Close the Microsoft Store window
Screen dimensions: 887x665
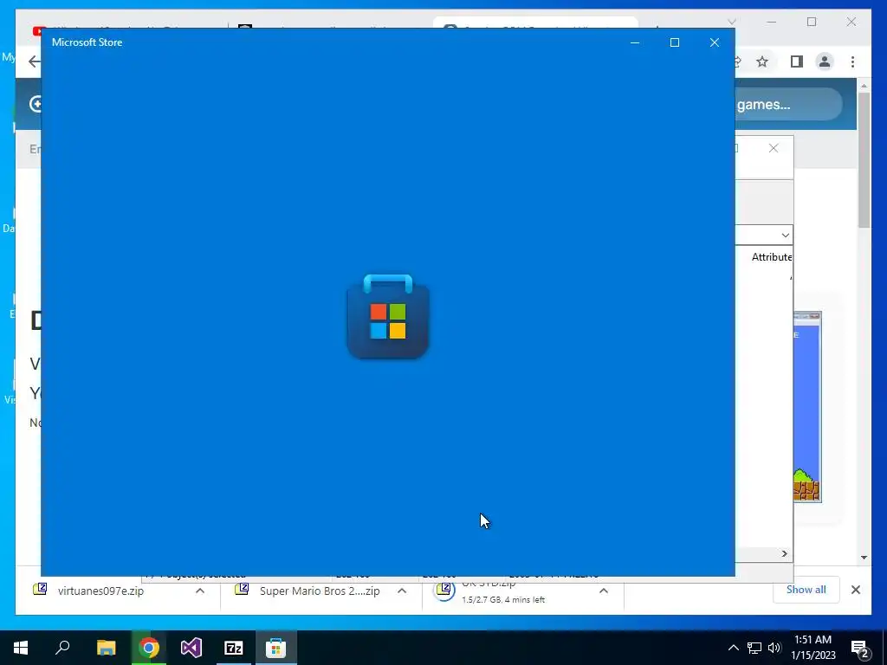(x=715, y=42)
